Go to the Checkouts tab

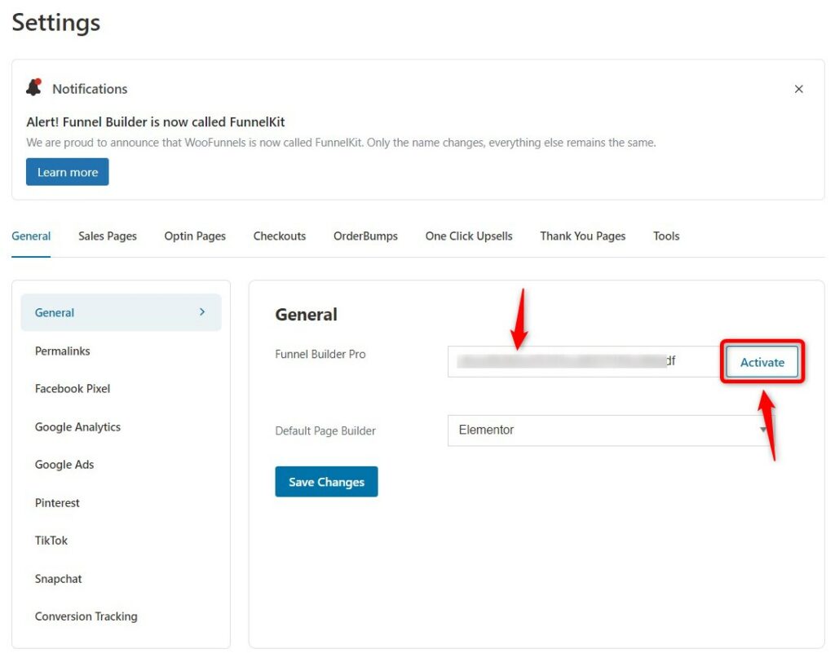(x=280, y=236)
